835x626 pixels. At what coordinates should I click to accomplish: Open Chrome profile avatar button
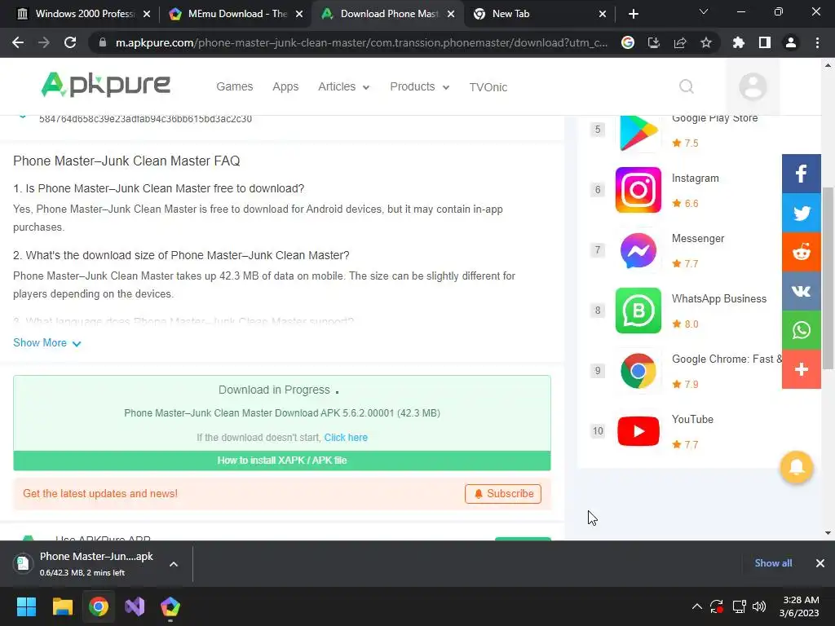(790, 42)
